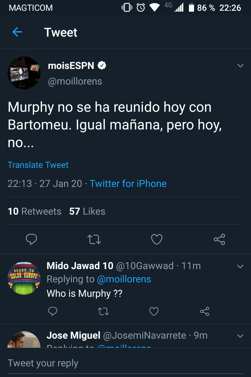
Task: Open moisESPN profile picture
Action: pos(24,73)
